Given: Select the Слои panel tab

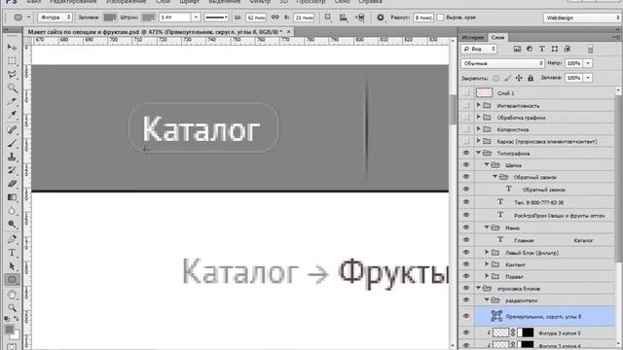Looking at the screenshot, I should (x=497, y=37).
